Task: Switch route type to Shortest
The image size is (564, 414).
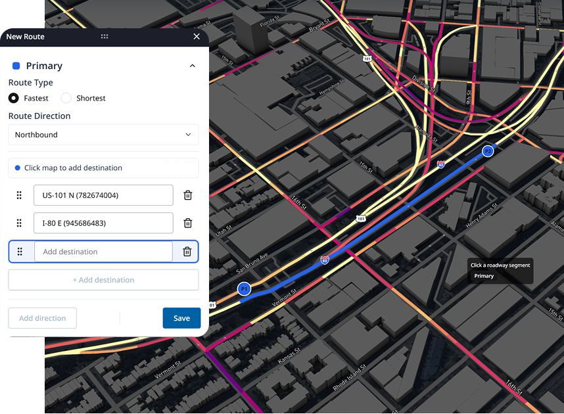Action: [66, 98]
